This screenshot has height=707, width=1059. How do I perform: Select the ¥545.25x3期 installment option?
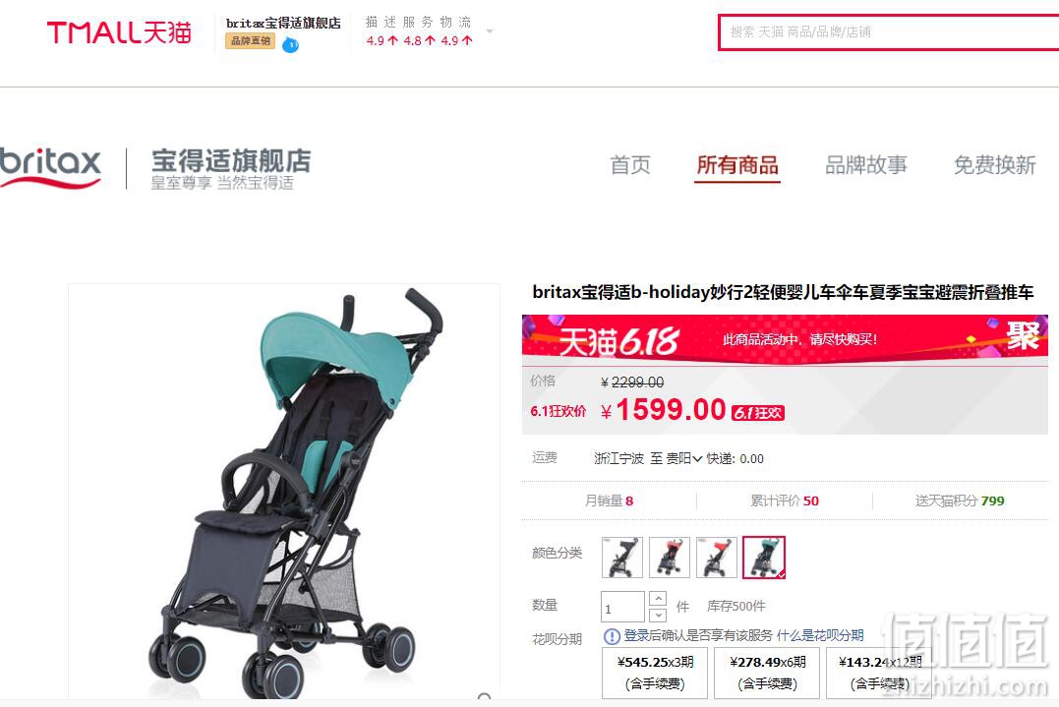655,673
